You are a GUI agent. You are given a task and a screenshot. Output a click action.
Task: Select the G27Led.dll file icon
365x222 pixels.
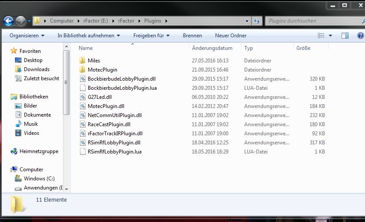pyautogui.click(x=83, y=97)
